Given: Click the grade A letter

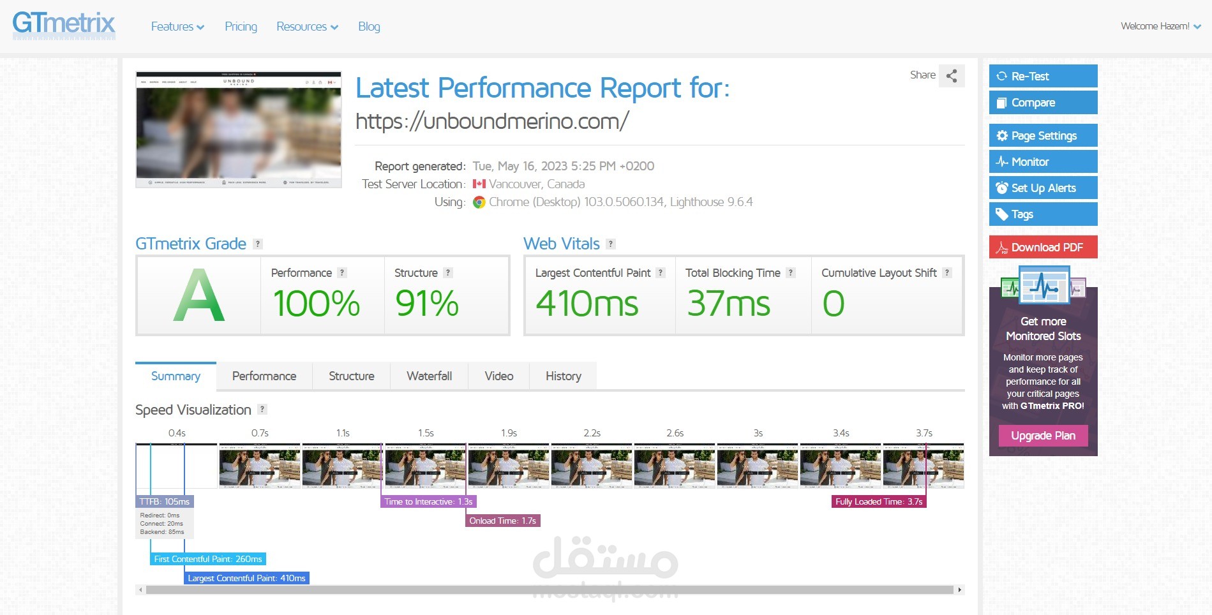Looking at the screenshot, I should point(199,295).
